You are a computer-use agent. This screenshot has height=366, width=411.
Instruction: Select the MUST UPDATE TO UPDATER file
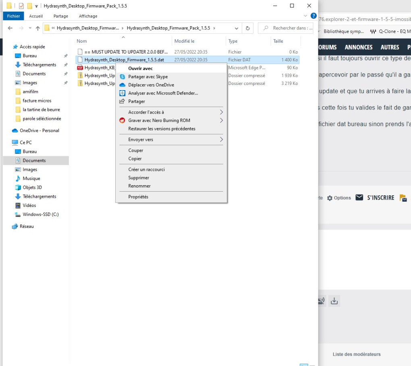click(126, 52)
